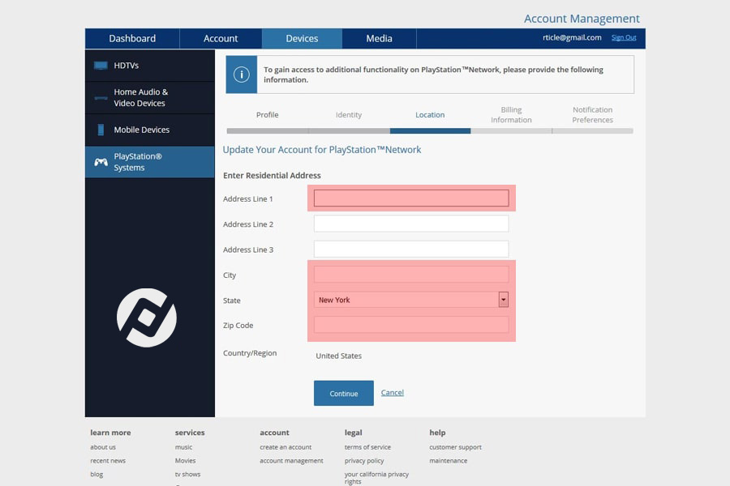The width and height of the screenshot is (730, 486).
Task: Focus the Address Line 1 field
Action: pos(411,198)
